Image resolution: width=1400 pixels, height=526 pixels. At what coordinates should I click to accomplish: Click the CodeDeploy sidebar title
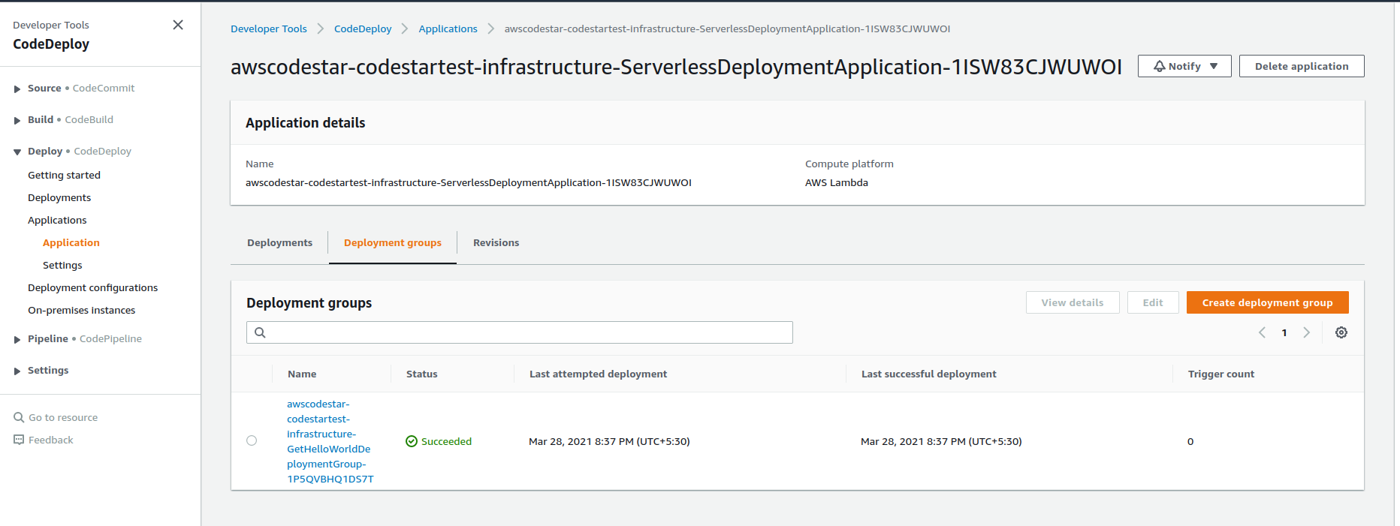[51, 44]
